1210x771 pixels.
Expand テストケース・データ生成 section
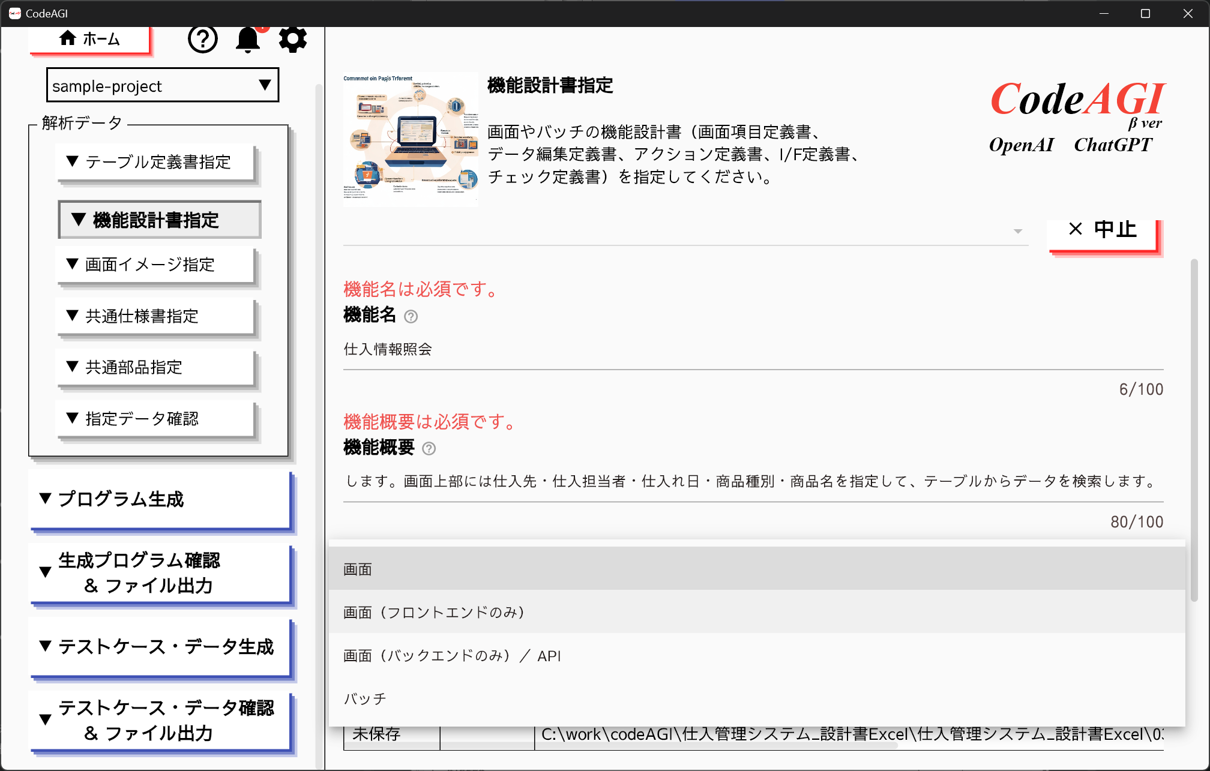point(160,647)
